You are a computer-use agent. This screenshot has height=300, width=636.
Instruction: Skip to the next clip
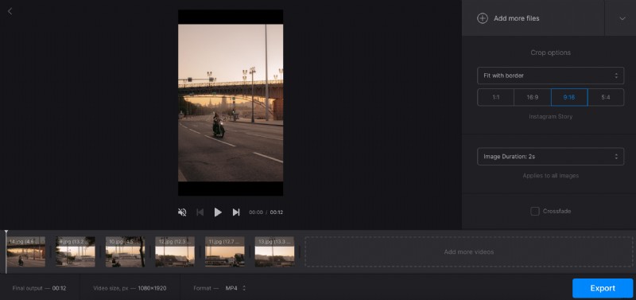point(235,212)
